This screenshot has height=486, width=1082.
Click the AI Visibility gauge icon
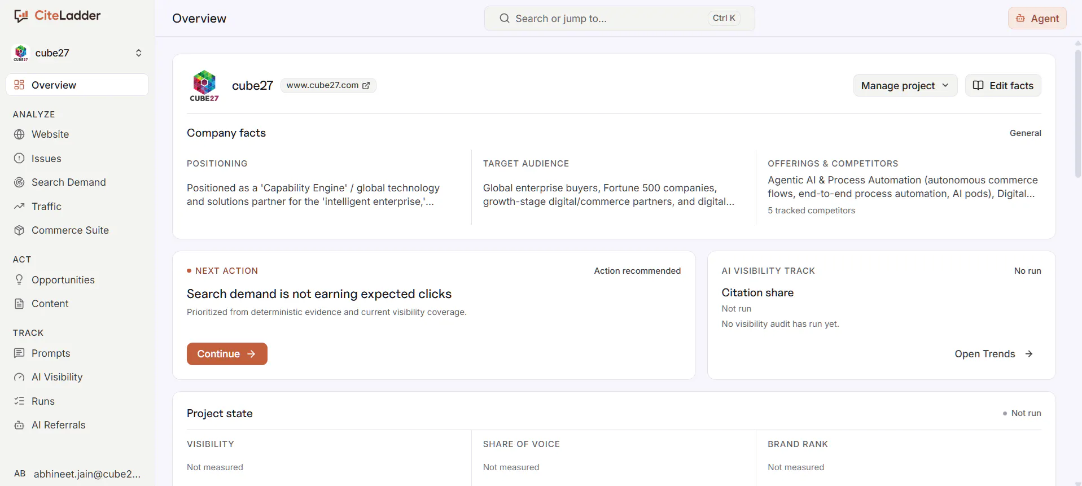19,377
